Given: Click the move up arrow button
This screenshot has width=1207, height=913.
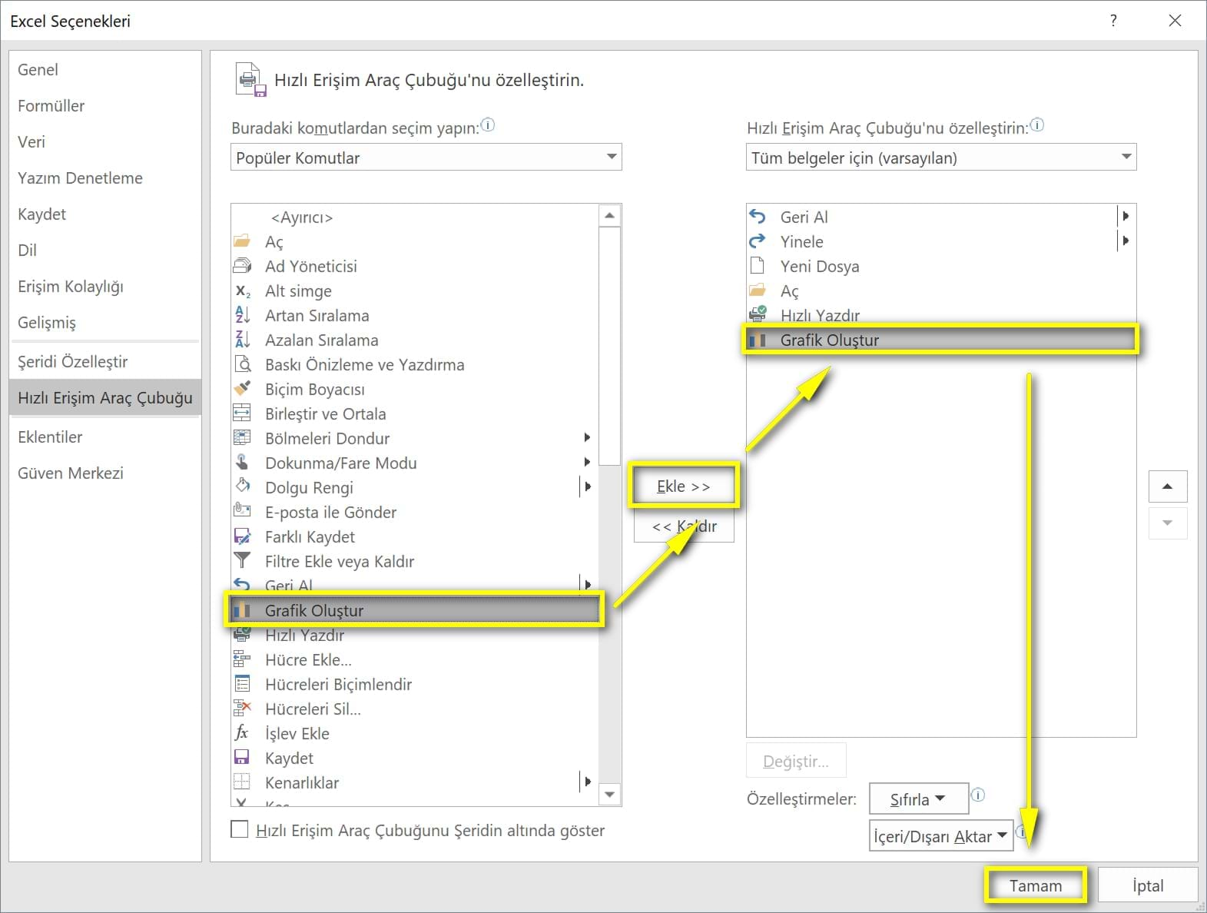Looking at the screenshot, I should click(1168, 486).
